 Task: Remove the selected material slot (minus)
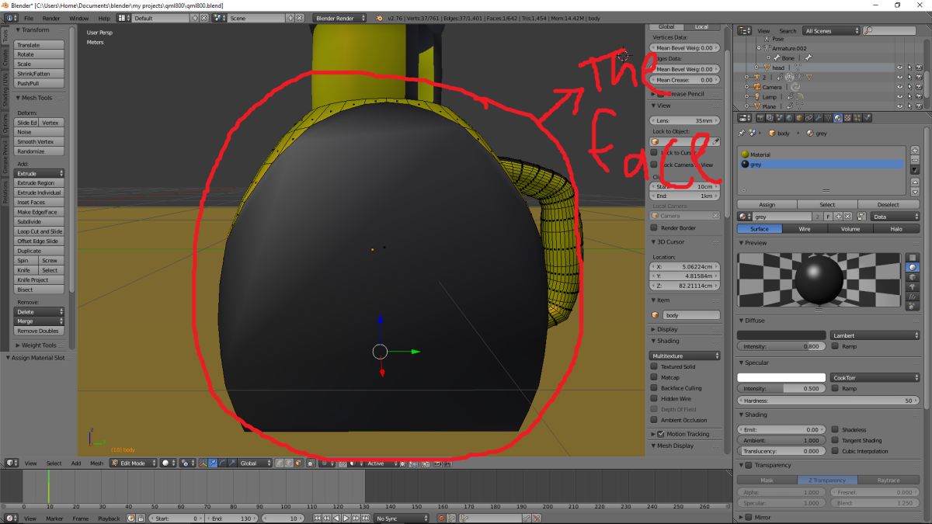(915, 160)
